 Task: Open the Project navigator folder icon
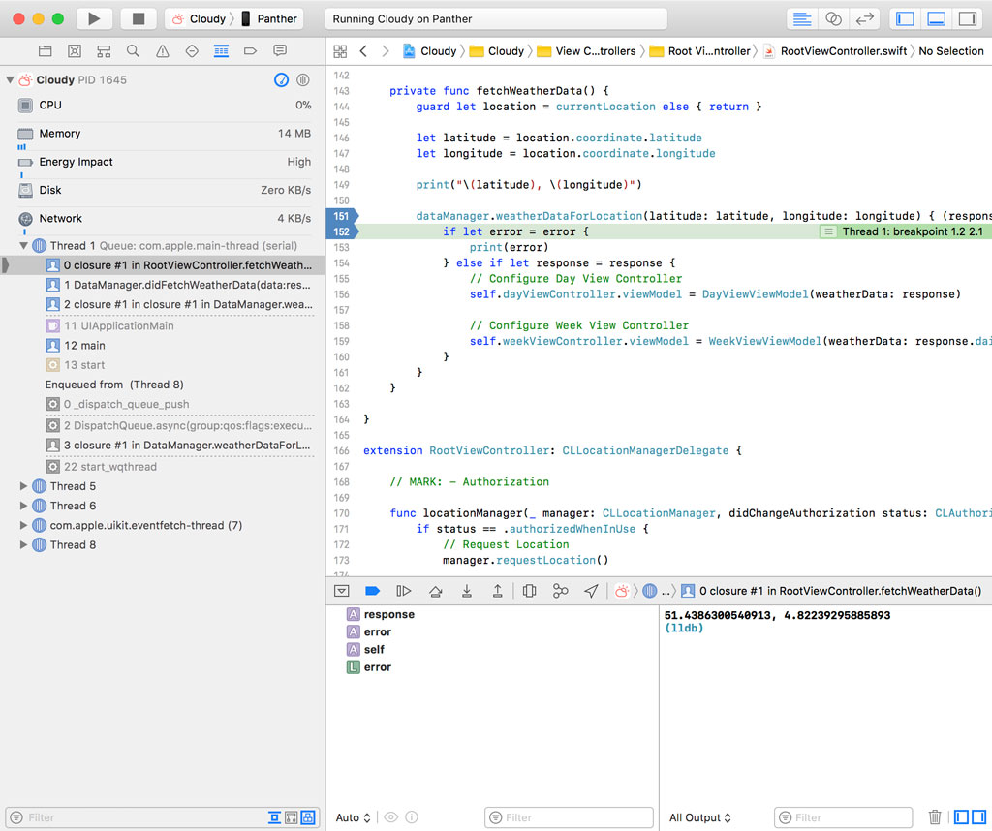tap(45, 50)
